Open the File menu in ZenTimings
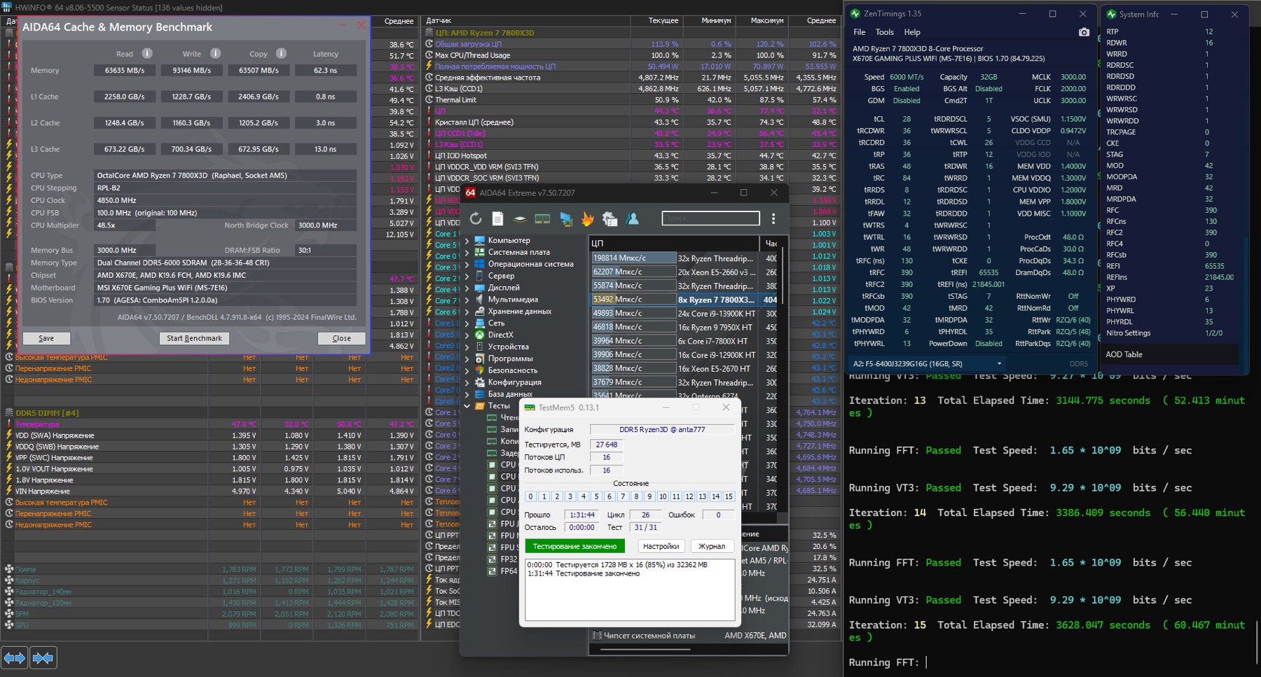This screenshot has height=677, width=1261. click(860, 32)
